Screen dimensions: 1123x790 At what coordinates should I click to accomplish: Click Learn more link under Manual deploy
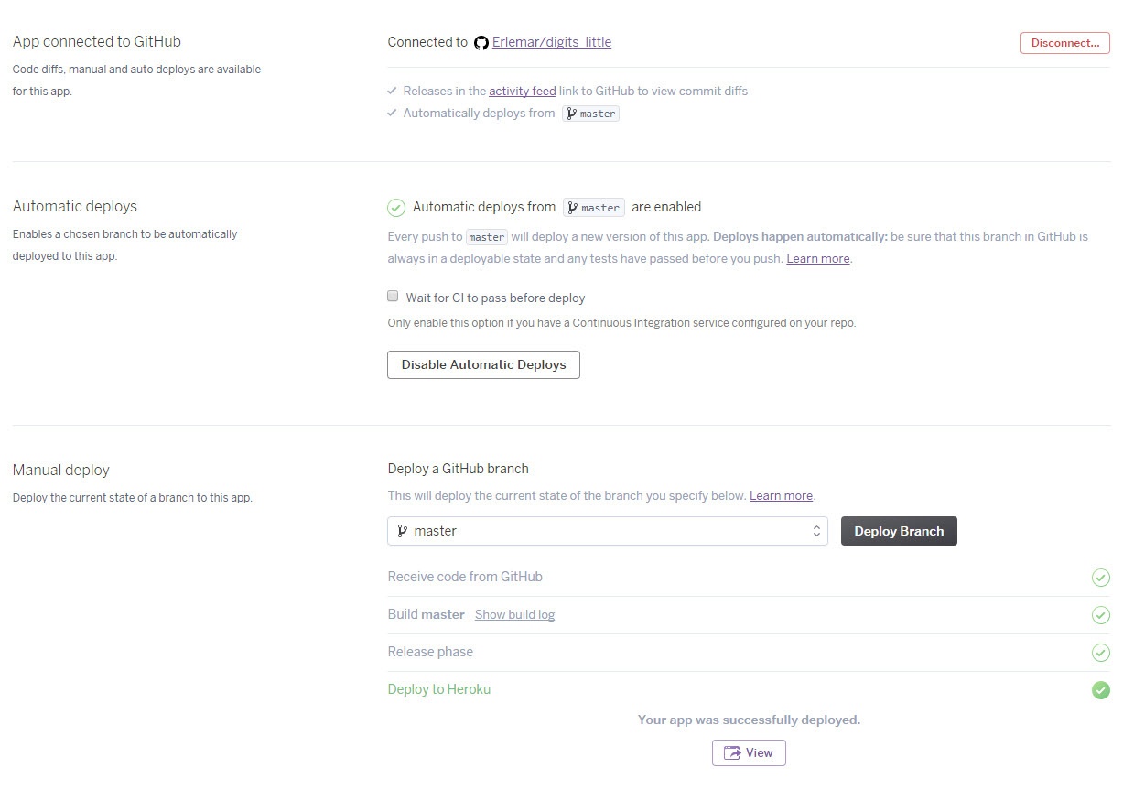pyautogui.click(x=781, y=495)
